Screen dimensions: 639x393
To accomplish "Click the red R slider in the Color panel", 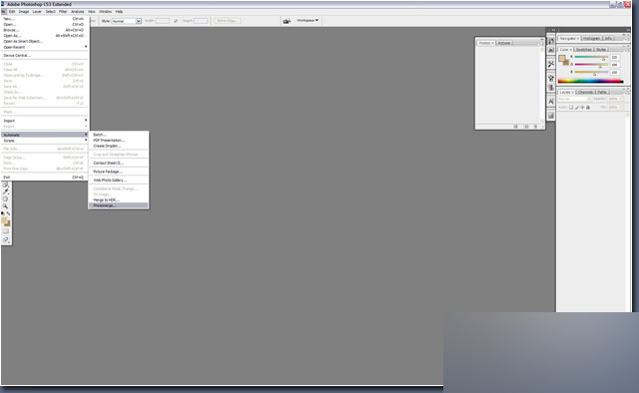I will [591, 57].
